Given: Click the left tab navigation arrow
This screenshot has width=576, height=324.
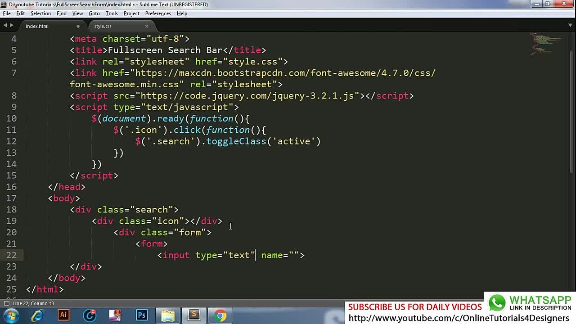Looking at the screenshot, I should pyautogui.click(x=5, y=26).
